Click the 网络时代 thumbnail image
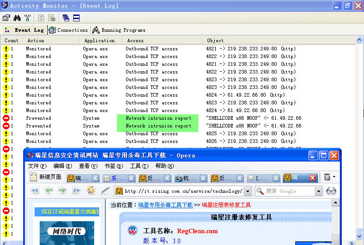Viewport: 364px width, 245px height. pos(67,233)
